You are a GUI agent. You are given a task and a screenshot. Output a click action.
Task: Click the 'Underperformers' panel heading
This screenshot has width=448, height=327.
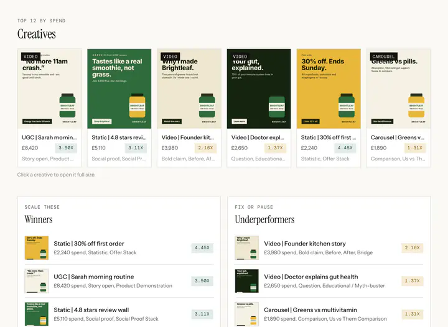coord(264,219)
